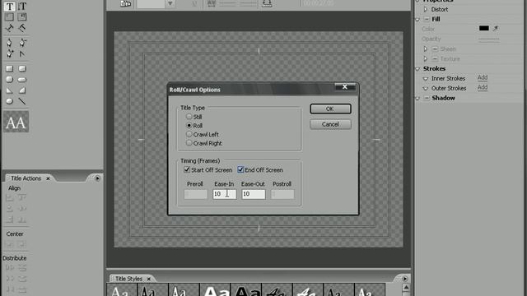Select the Wedge shape tool
The height and width of the screenshot is (296, 527).
coord(9,90)
